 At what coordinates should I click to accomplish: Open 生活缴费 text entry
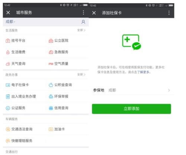[18, 52]
